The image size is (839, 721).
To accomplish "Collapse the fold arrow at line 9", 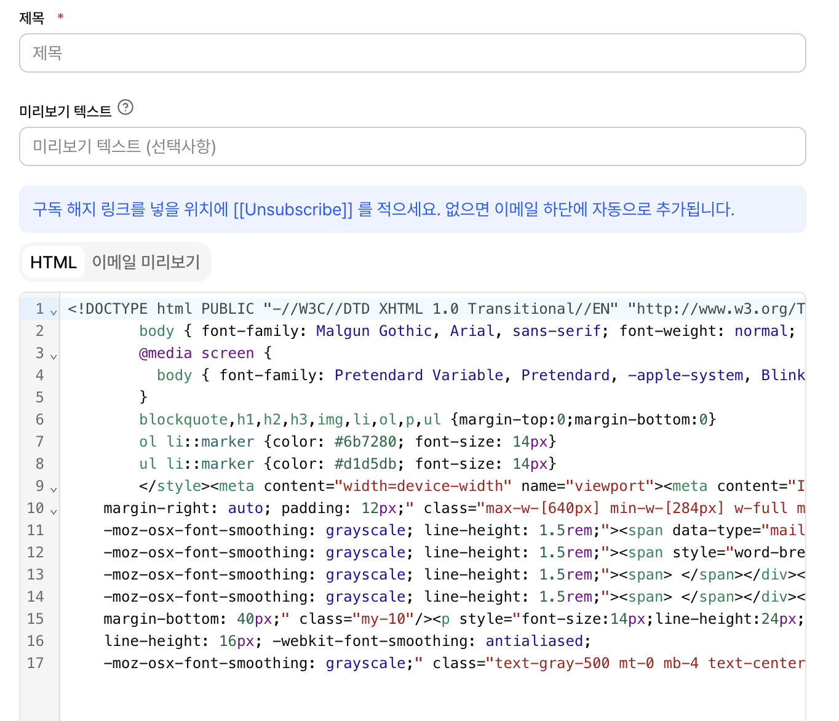I will pos(54,490).
